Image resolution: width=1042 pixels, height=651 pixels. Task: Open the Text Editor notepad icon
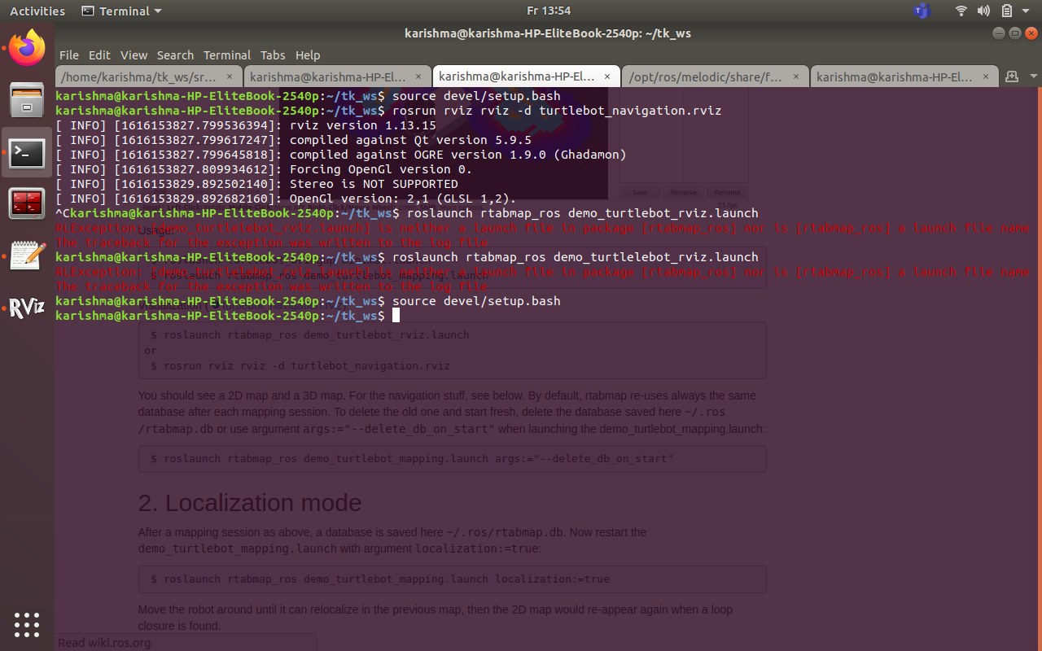(27, 256)
